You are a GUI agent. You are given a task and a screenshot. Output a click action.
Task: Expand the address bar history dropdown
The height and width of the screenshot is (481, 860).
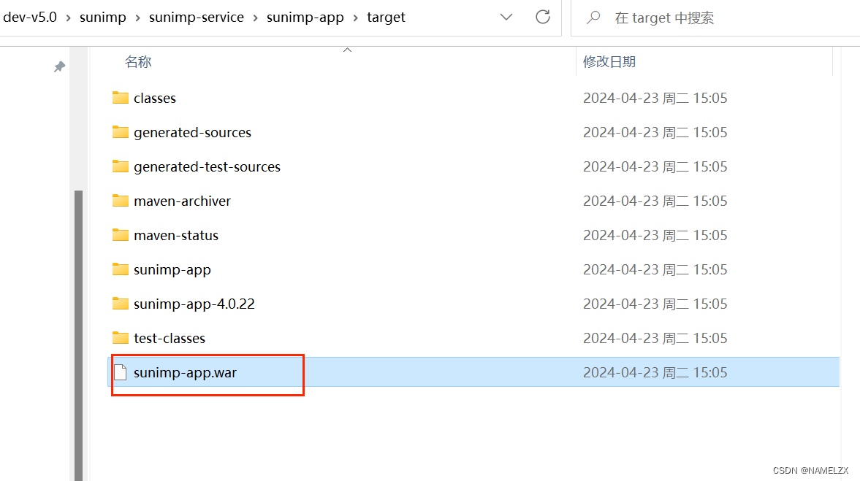(x=506, y=18)
